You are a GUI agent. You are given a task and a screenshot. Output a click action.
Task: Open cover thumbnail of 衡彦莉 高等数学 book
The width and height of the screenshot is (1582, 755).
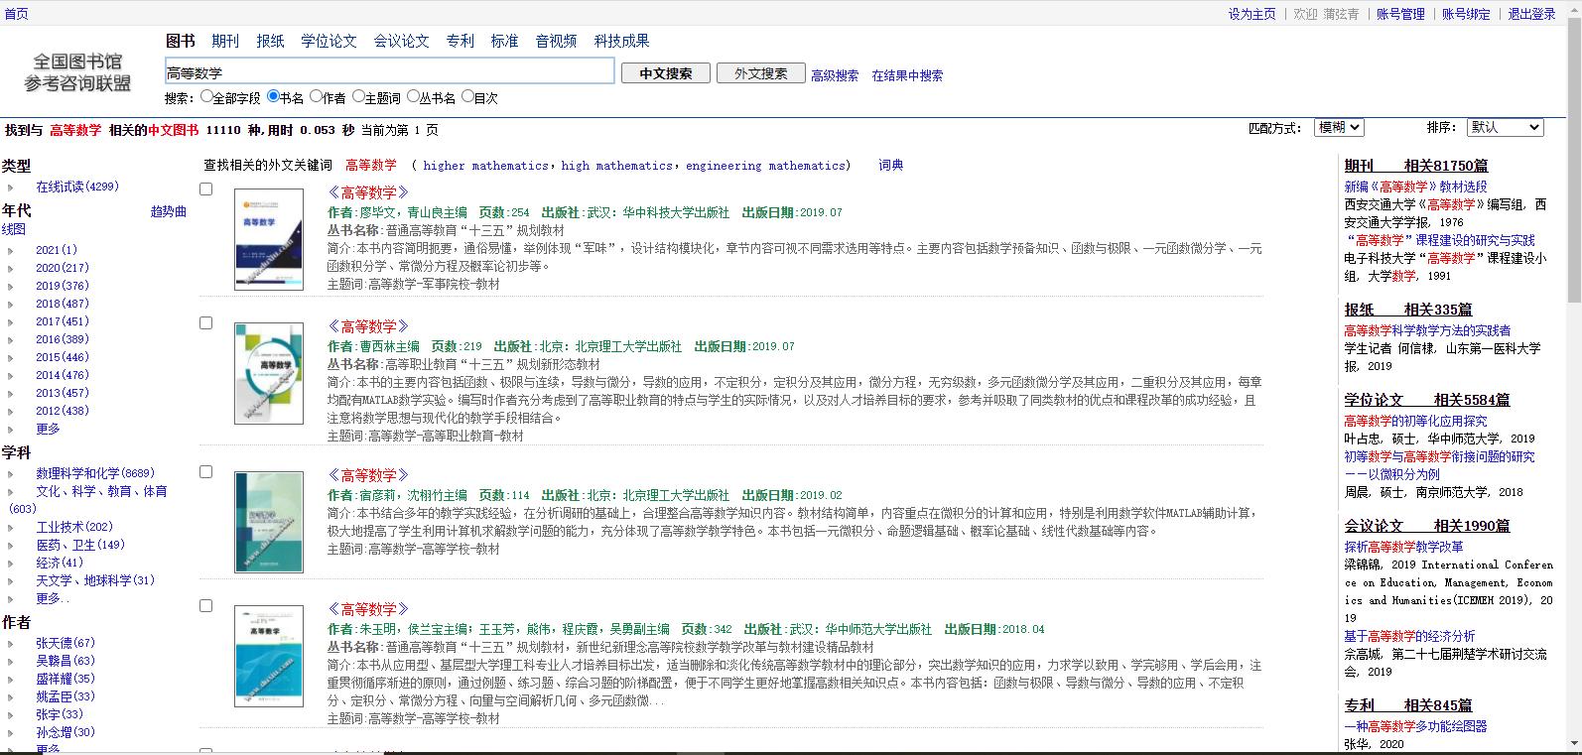click(x=269, y=522)
